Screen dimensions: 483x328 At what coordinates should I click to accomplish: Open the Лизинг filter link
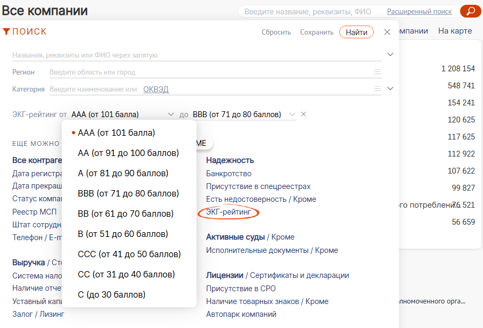pos(52,314)
